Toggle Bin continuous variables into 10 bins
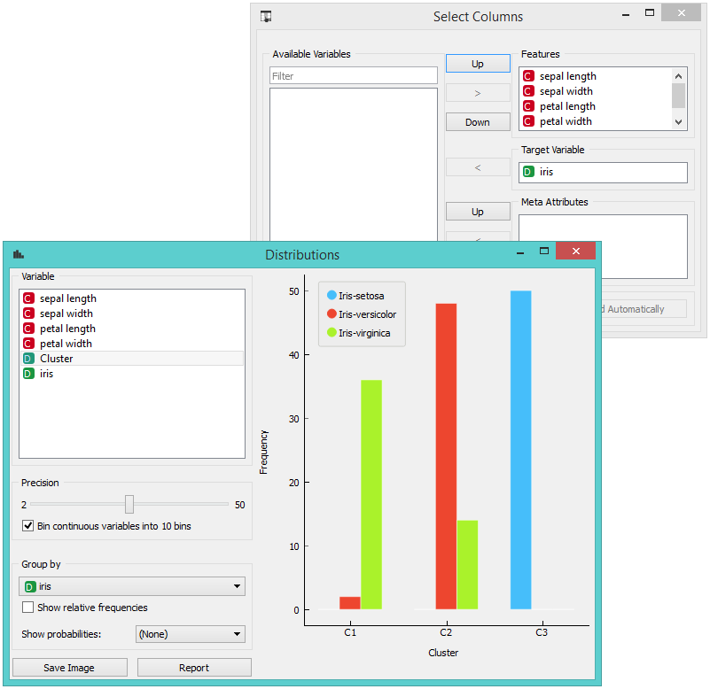710x689 pixels. (x=28, y=526)
